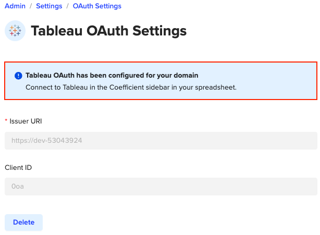Go to the Settings breadcrumb

click(x=49, y=6)
